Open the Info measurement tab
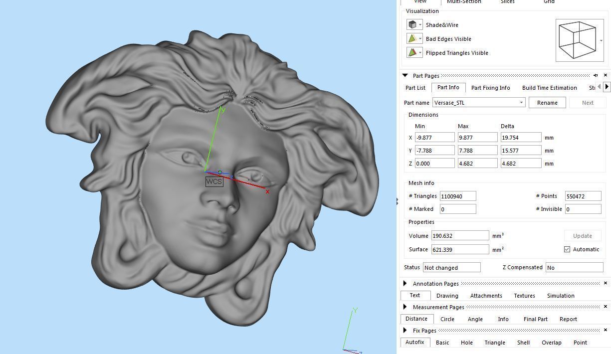Screen dimensions: 611x354 point(503,319)
